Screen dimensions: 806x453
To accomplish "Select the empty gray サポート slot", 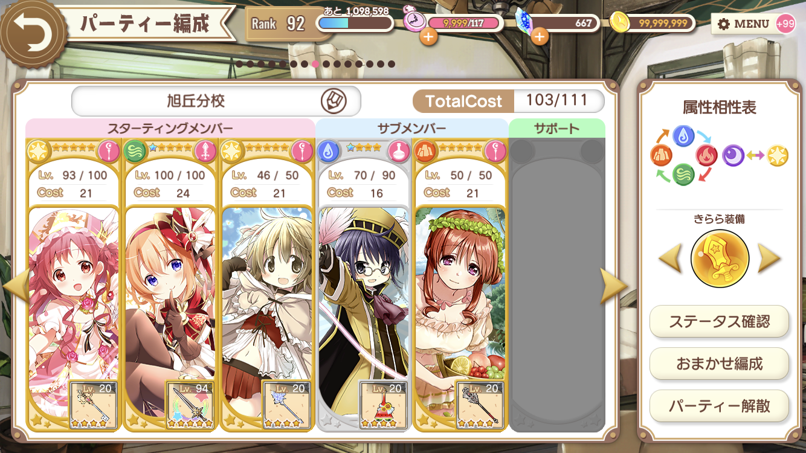I will click(556, 285).
